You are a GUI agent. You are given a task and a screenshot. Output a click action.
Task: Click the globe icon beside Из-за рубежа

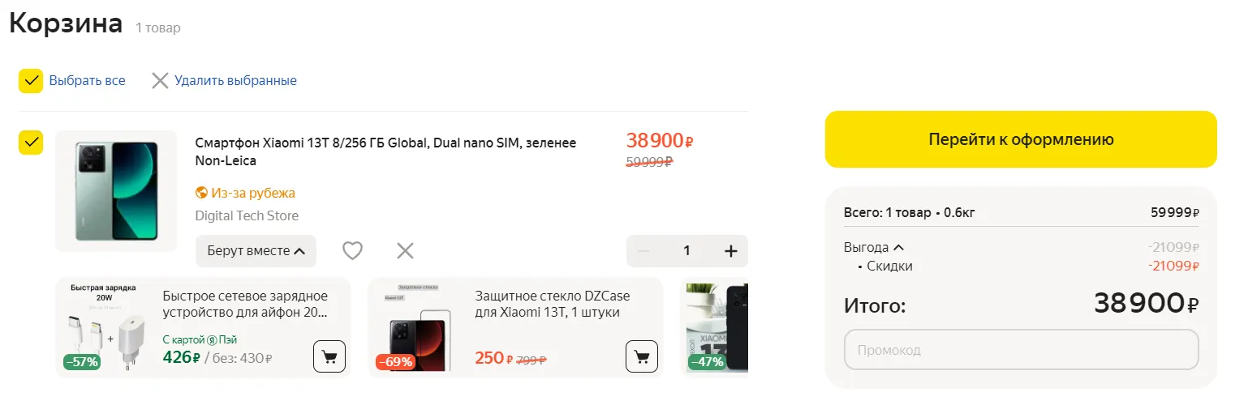coord(202,193)
